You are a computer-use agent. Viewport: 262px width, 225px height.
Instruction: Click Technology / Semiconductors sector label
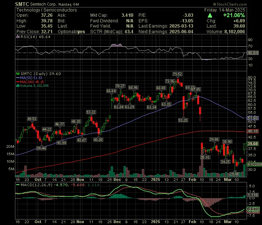[47, 10]
